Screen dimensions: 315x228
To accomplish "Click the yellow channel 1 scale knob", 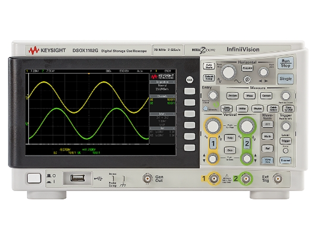I will (x=213, y=126).
